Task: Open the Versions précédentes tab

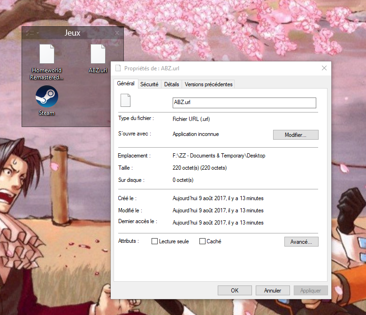Action: tap(208, 84)
